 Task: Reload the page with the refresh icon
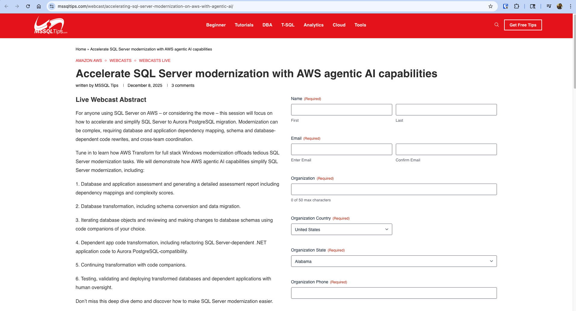point(28,6)
